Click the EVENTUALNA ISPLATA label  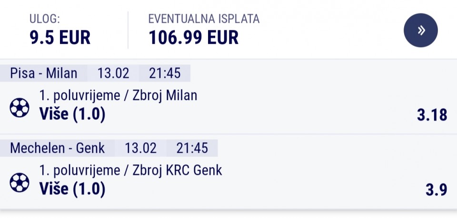point(204,19)
